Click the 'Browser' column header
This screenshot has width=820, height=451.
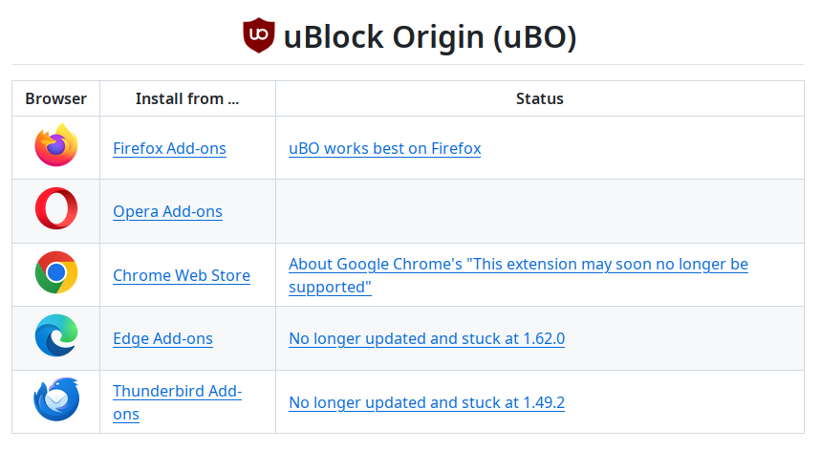(x=56, y=98)
